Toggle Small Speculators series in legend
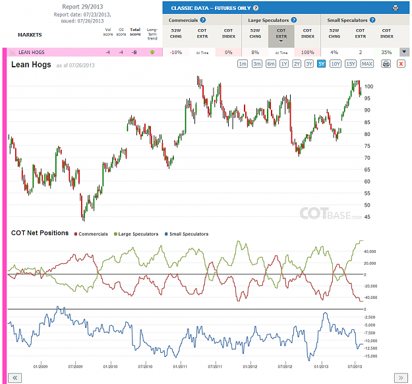The height and width of the screenshot is (384, 412). pos(187,234)
